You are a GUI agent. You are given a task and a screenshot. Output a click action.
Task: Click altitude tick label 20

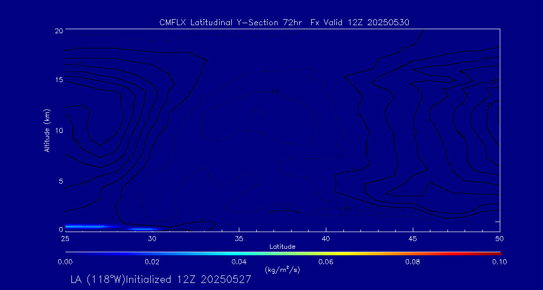point(59,30)
